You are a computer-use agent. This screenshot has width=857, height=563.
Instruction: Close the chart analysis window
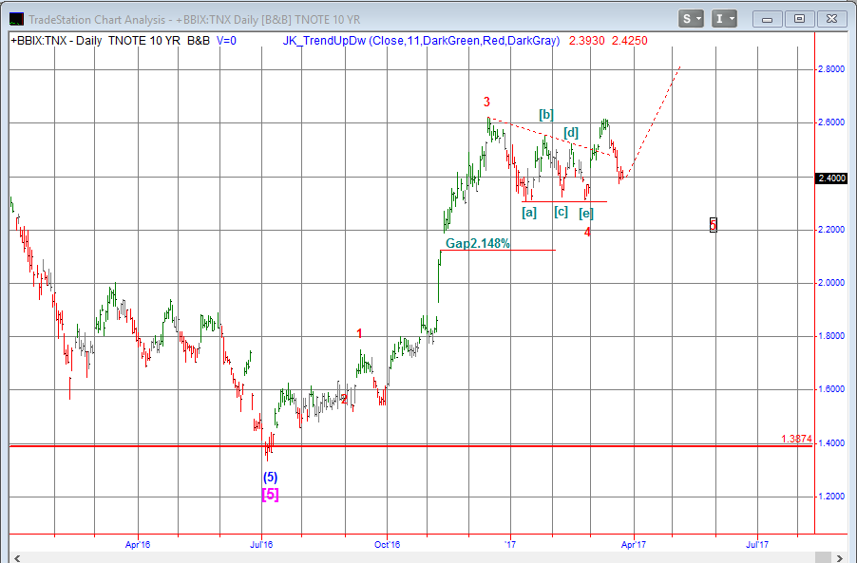(832, 19)
